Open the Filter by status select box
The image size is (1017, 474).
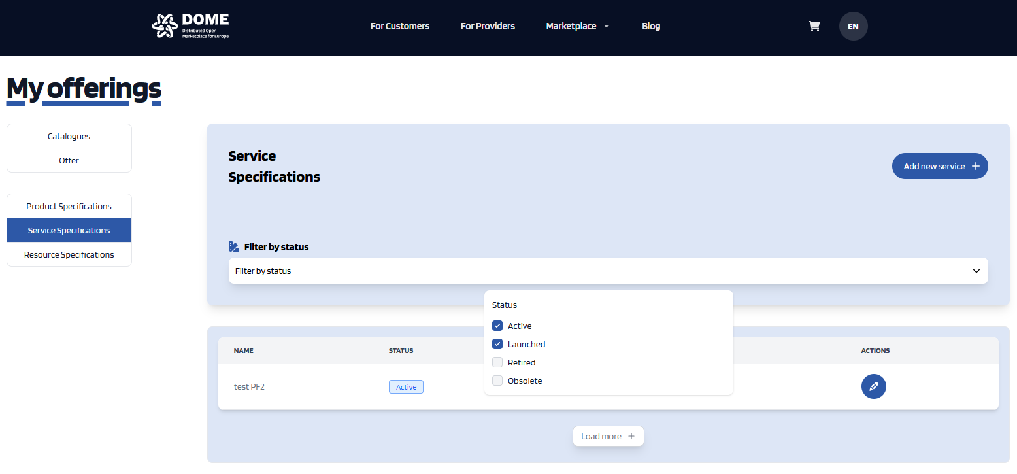pos(608,271)
